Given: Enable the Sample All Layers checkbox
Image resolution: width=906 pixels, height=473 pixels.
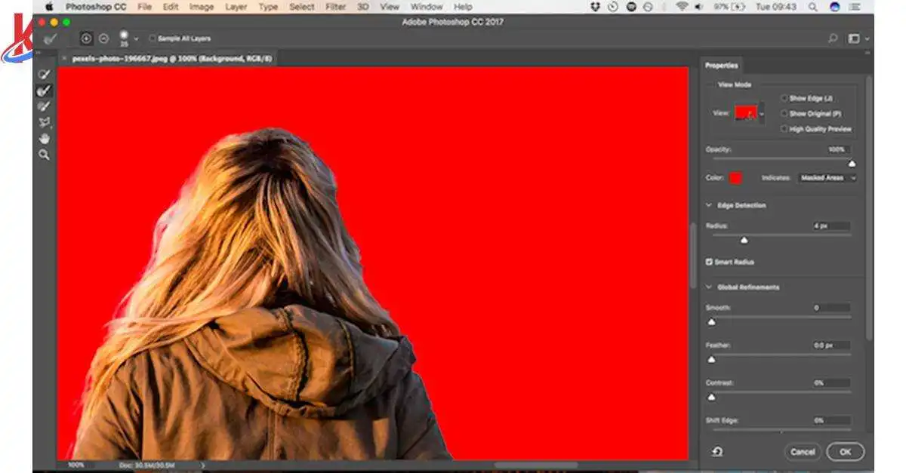Looking at the screenshot, I should (153, 38).
